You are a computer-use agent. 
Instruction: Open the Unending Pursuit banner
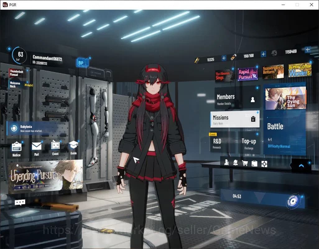pyautogui.click(x=46, y=176)
